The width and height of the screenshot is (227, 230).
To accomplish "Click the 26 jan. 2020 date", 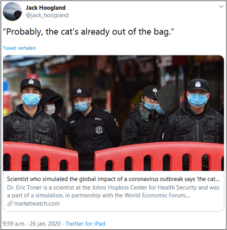I will click(45, 224).
